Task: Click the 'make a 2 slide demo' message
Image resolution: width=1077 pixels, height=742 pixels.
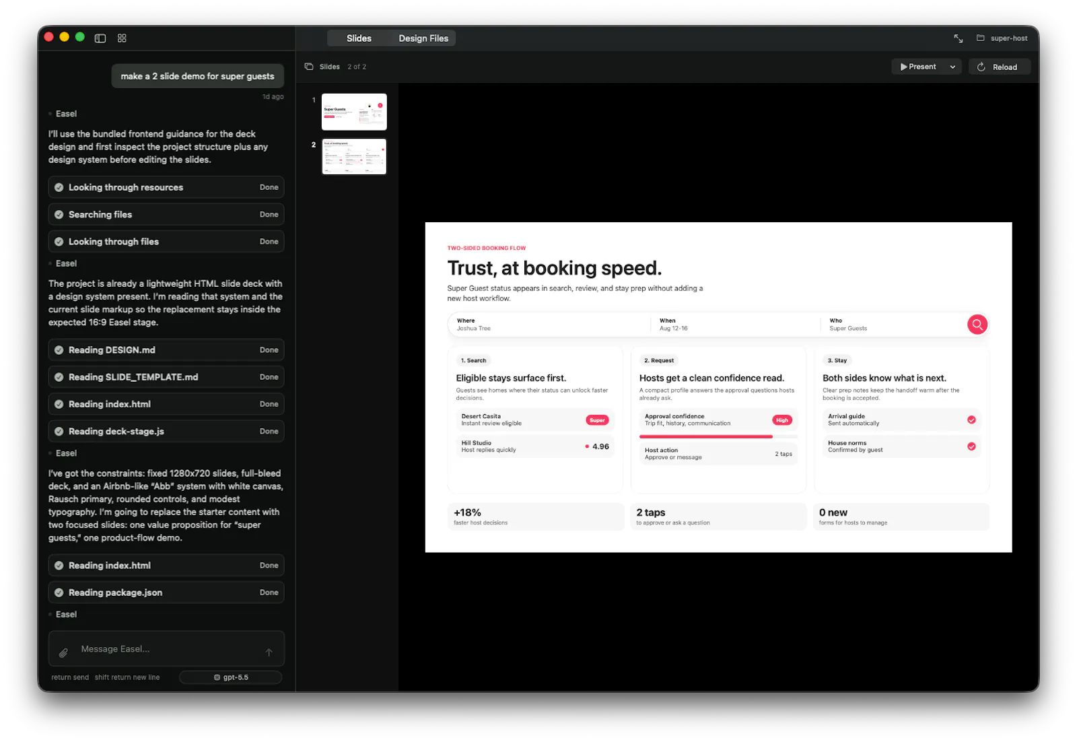Action: coord(197,76)
